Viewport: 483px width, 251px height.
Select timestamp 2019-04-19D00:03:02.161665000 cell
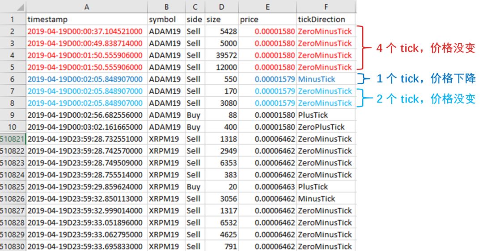[87, 127]
